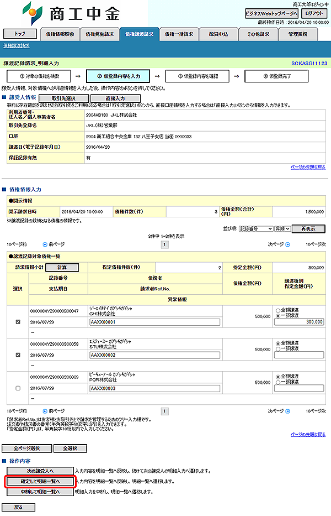Click the empty 指定金額 field for PQR株式会社
331x516 pixels.
[x=299, y=388]
